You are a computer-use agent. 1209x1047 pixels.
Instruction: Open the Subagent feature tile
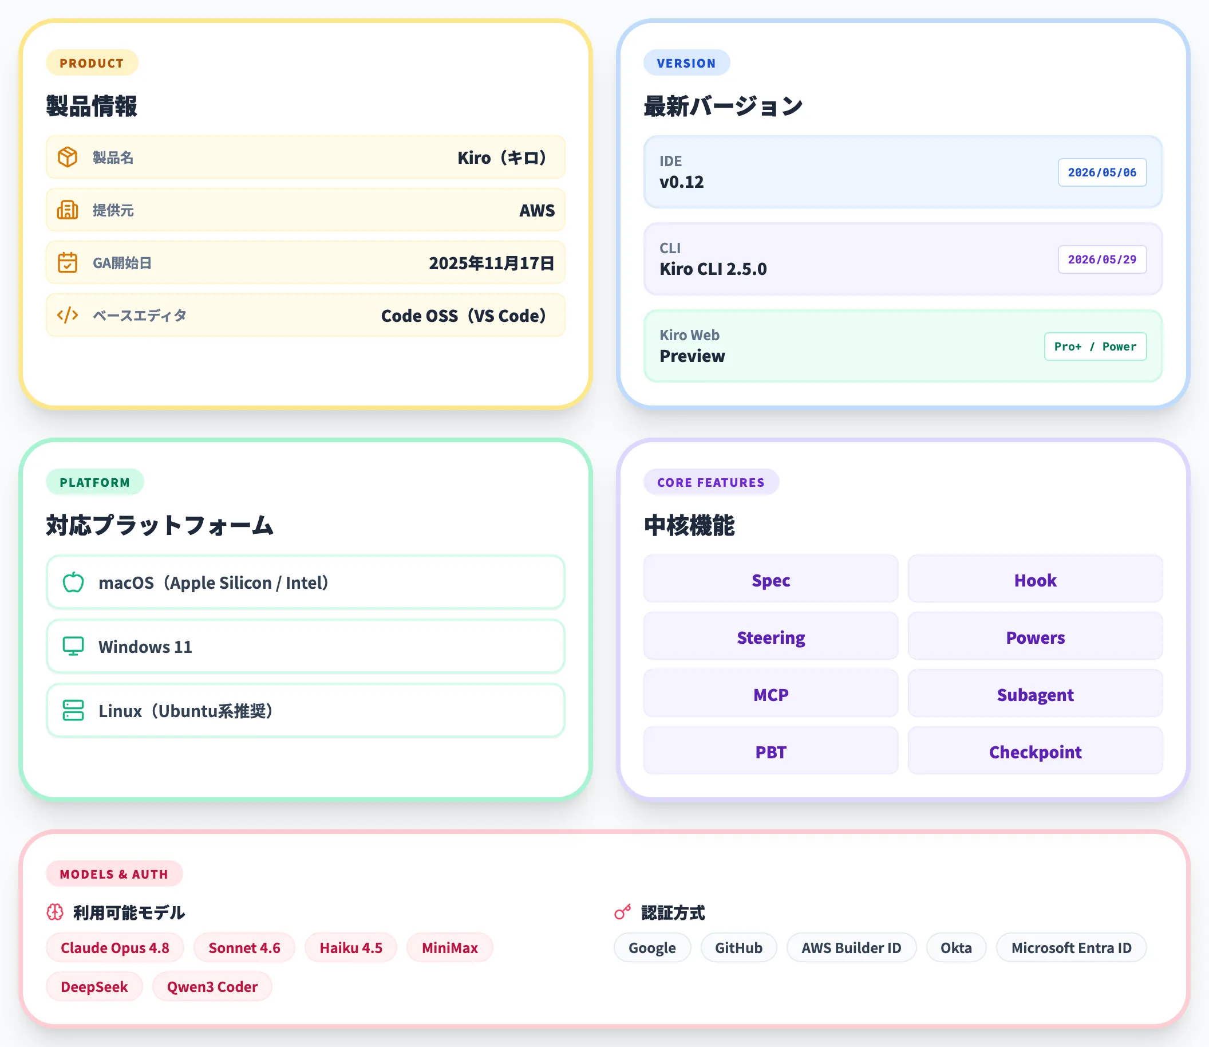1035,694
